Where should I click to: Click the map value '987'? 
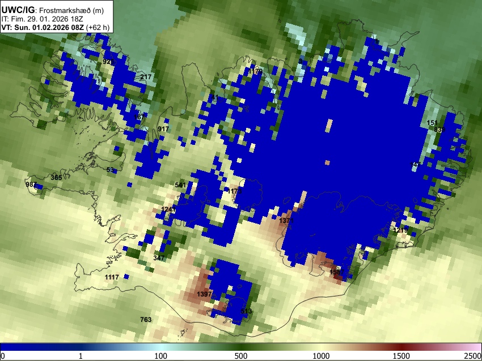31,184
